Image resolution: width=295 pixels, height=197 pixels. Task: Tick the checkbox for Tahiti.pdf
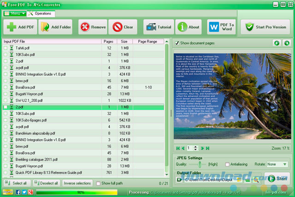coord(6,48)
